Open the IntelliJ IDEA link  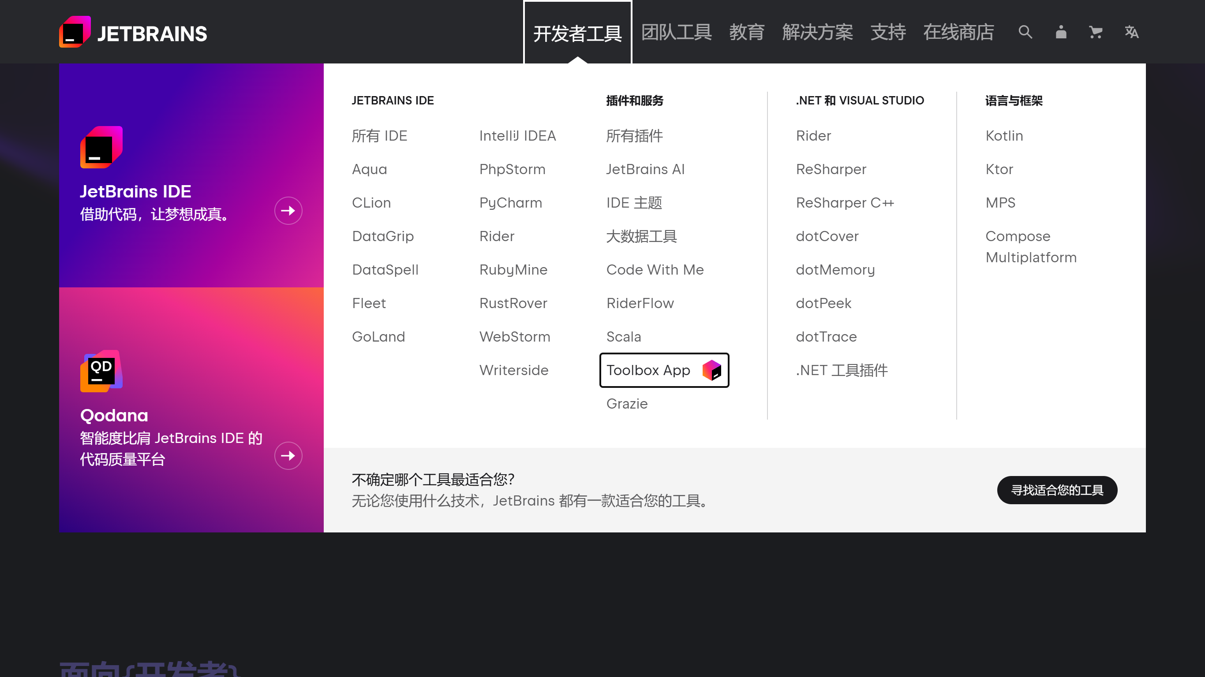pyautogui.click(x=517, y=136)
